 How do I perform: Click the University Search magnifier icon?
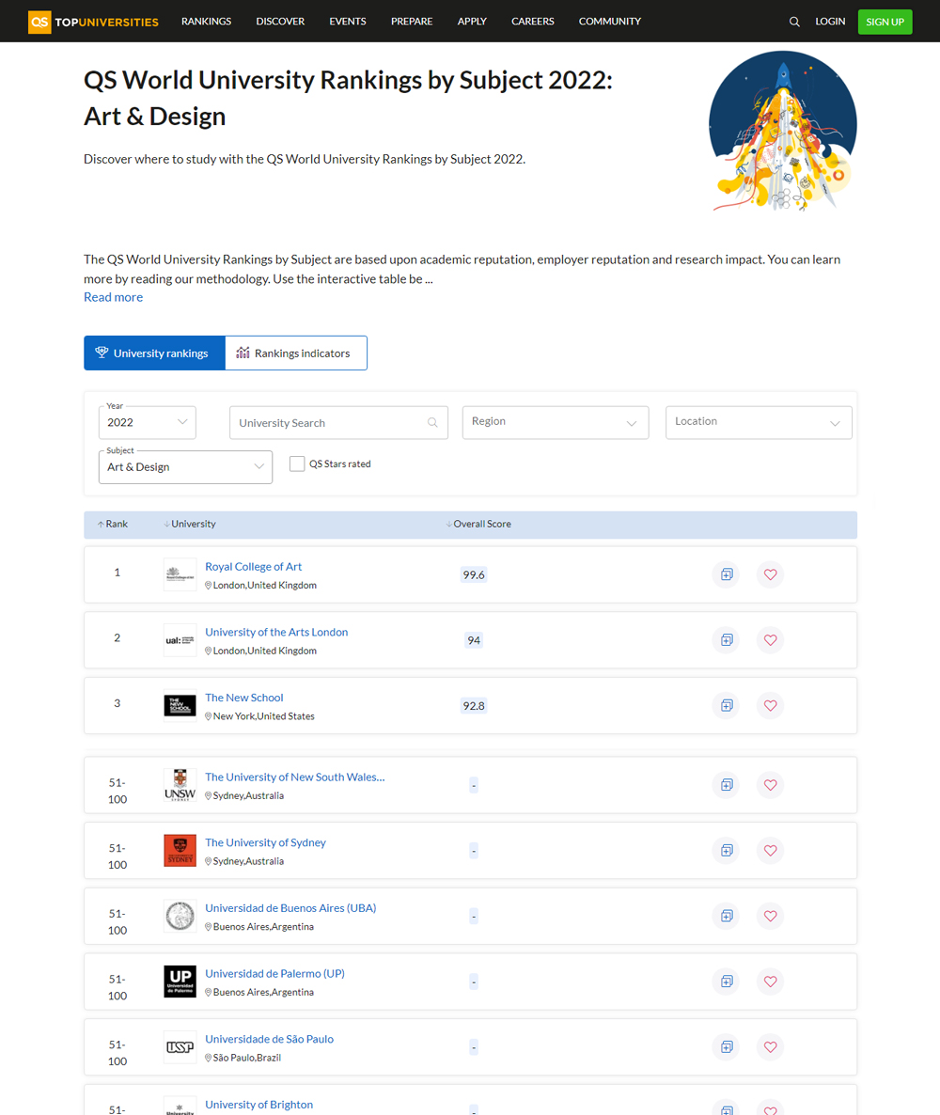[x=432, y=422]
